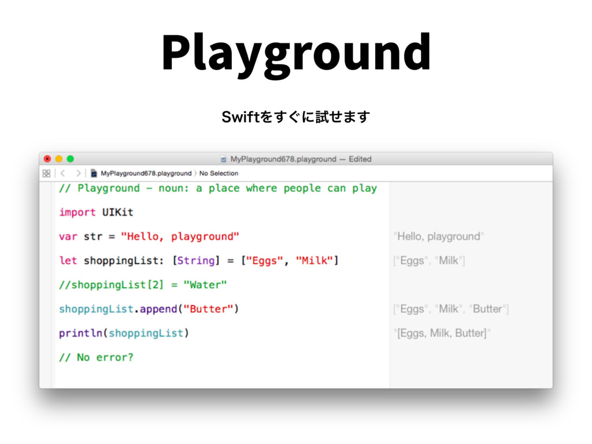Click the playground file icon in jump bar

tap(94, 173)
